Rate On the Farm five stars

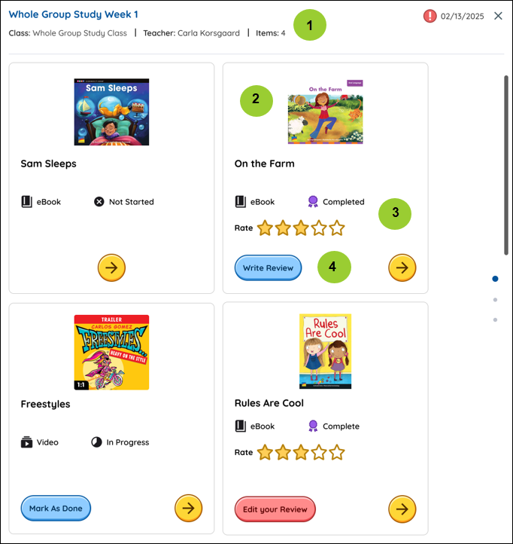pyautogui.click(x=337, y=228)
